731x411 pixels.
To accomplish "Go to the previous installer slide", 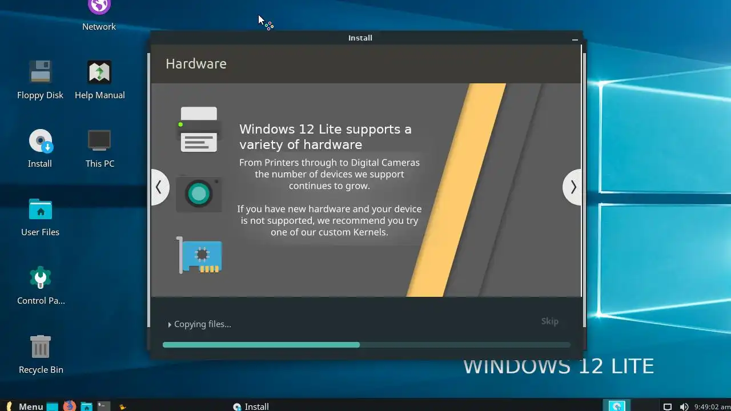I will coord(160,187).
